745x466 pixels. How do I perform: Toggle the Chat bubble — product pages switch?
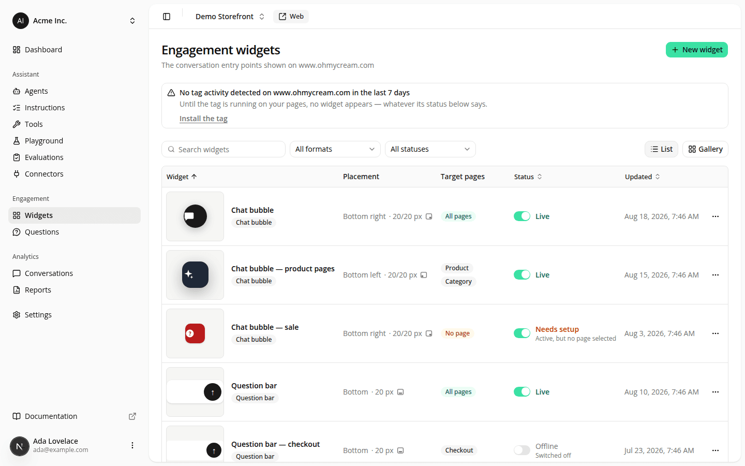[522, 275]
